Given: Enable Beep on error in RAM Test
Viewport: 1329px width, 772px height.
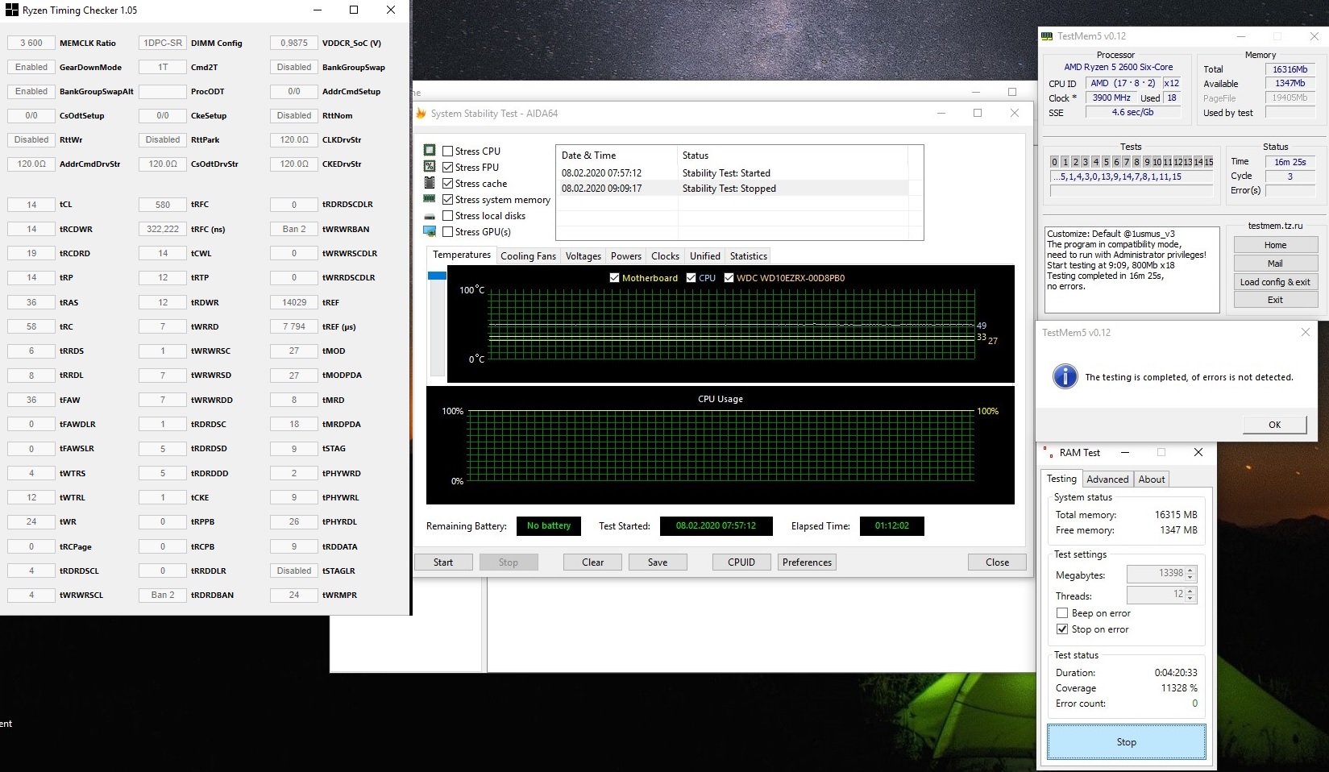Looking at the screenshot, I should pos(1062,613).
